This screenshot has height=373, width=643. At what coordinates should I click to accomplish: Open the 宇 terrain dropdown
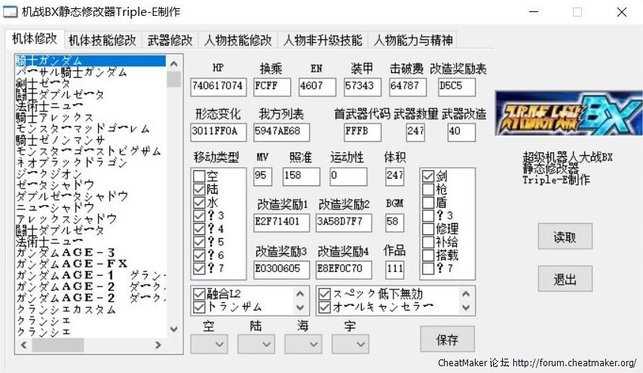pos(350,344)
